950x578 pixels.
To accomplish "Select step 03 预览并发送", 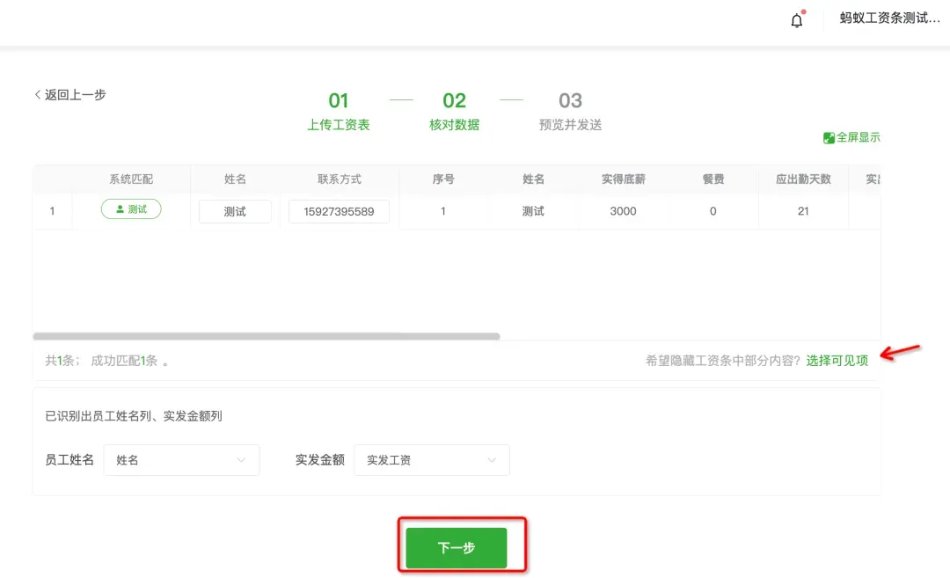I will [570, 112].
